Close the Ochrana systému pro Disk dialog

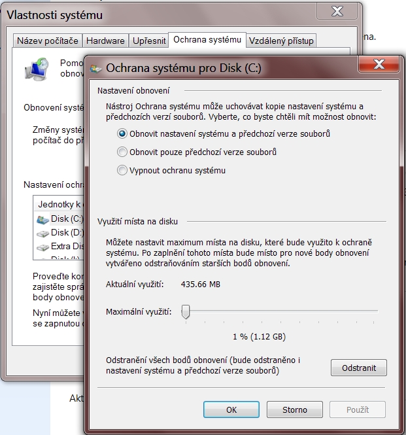[x=379, y=64]
